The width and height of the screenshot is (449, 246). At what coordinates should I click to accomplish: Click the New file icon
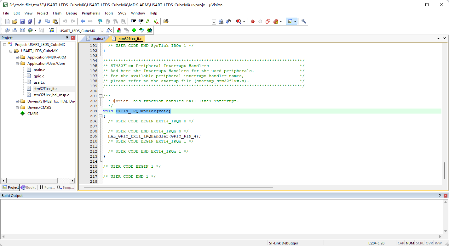tap(7, 21)
